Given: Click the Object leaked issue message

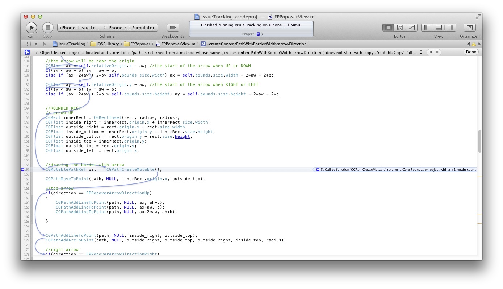Looking at the screenshot, I should click(226, 52).
